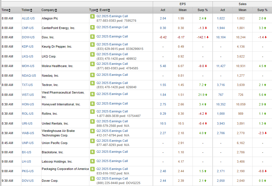
Task: Click United Rentals' EPS actual value 10.5
Action: click(x=163, y=123)
